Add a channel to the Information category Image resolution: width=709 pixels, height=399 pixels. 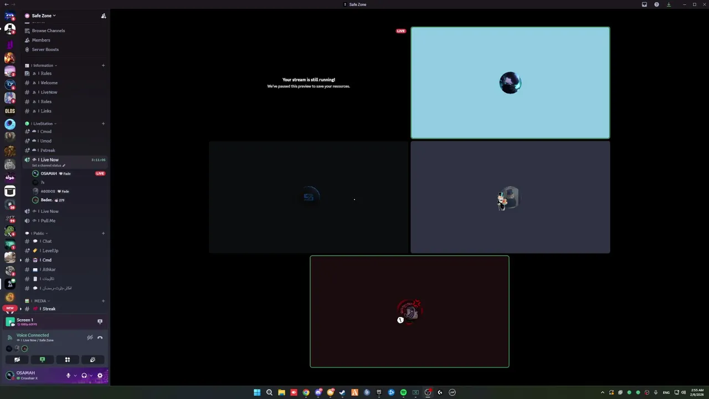103,65
